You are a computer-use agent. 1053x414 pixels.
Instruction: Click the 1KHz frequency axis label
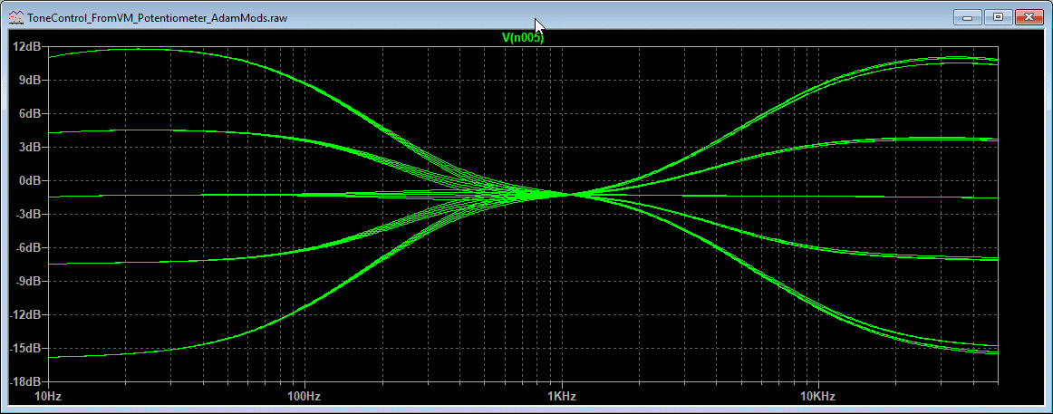pos(562,397)
